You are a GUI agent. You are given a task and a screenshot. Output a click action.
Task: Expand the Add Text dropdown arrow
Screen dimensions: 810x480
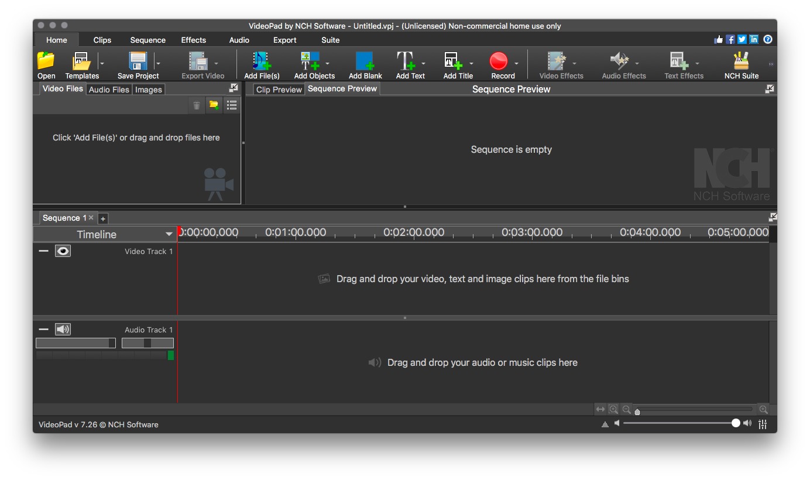[x=423, y=63]
